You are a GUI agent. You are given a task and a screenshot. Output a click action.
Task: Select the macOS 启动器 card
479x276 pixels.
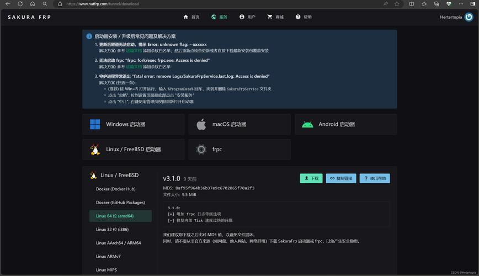pos(239,124)
